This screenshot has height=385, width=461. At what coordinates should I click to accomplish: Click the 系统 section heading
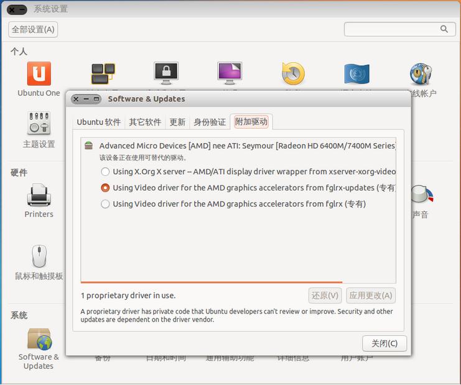[19, 315]
